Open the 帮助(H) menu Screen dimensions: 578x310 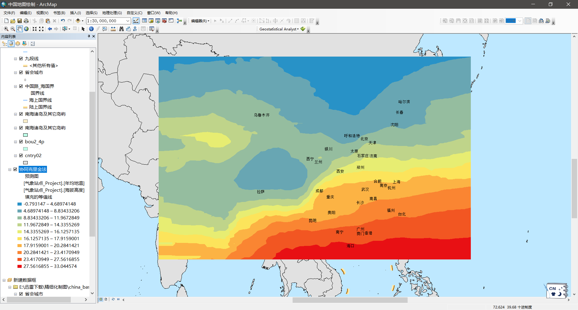(171, 13)
